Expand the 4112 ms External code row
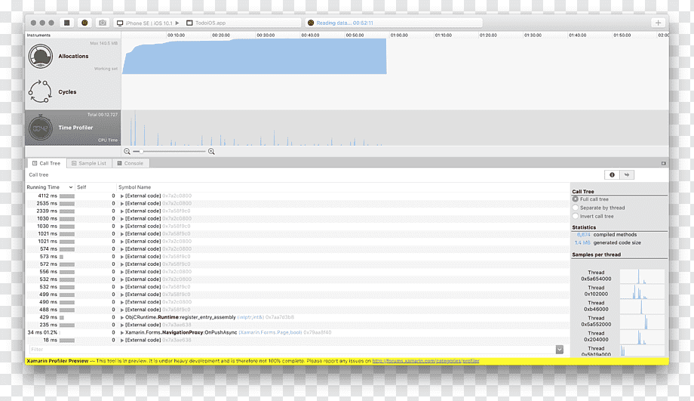 (122, 196)
